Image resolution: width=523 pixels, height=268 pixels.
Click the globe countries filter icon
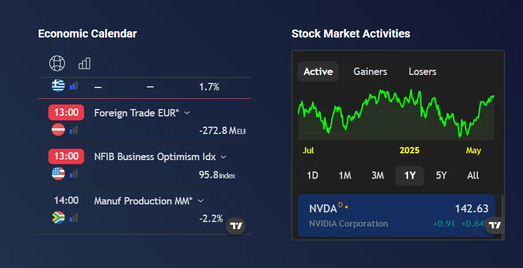click(57, 63)
